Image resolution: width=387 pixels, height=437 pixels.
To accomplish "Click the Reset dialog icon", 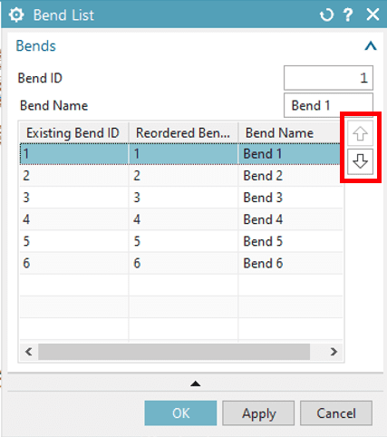I will 326,15.
